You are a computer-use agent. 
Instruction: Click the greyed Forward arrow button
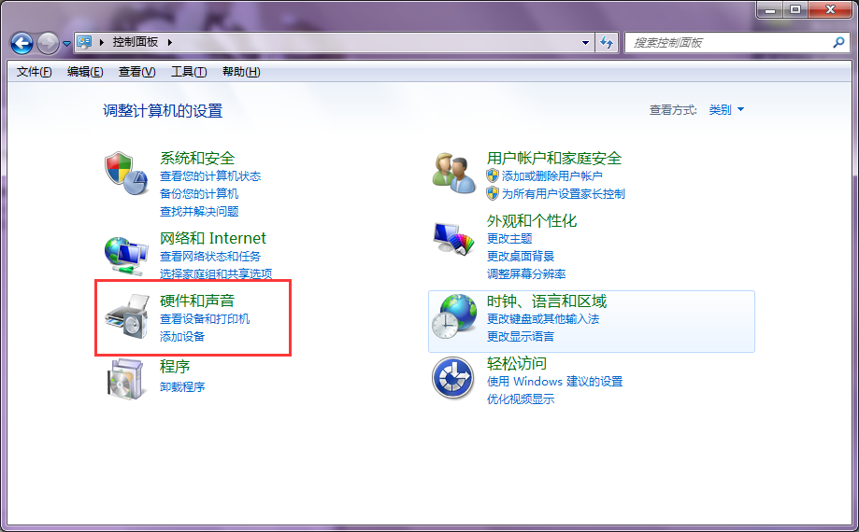point(48,43)
